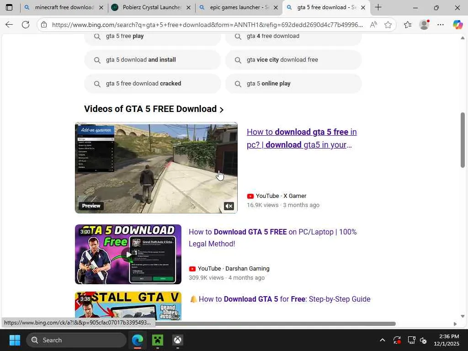Add this page to favorites star

click(x=388, y=25)
